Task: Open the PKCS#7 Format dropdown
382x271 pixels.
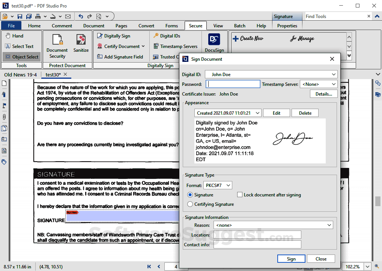Action: 218,185
